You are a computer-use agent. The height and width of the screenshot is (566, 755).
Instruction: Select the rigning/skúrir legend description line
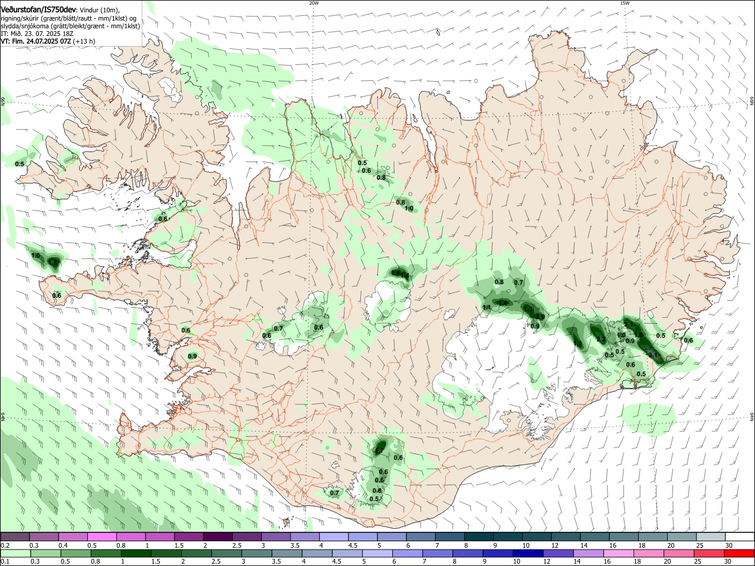pos(69,18)
